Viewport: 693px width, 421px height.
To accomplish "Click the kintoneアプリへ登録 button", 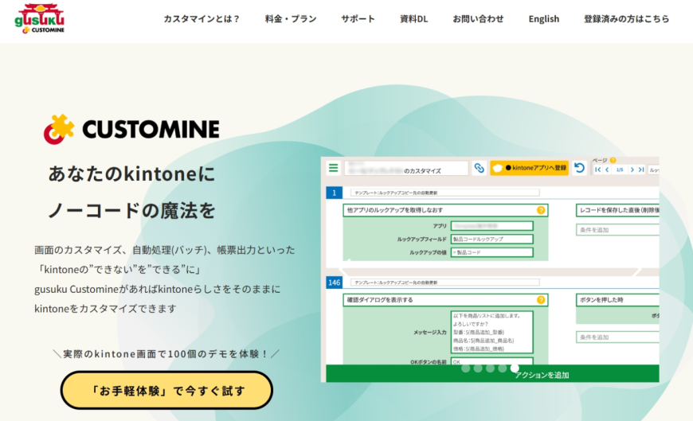I will (530, 168).
